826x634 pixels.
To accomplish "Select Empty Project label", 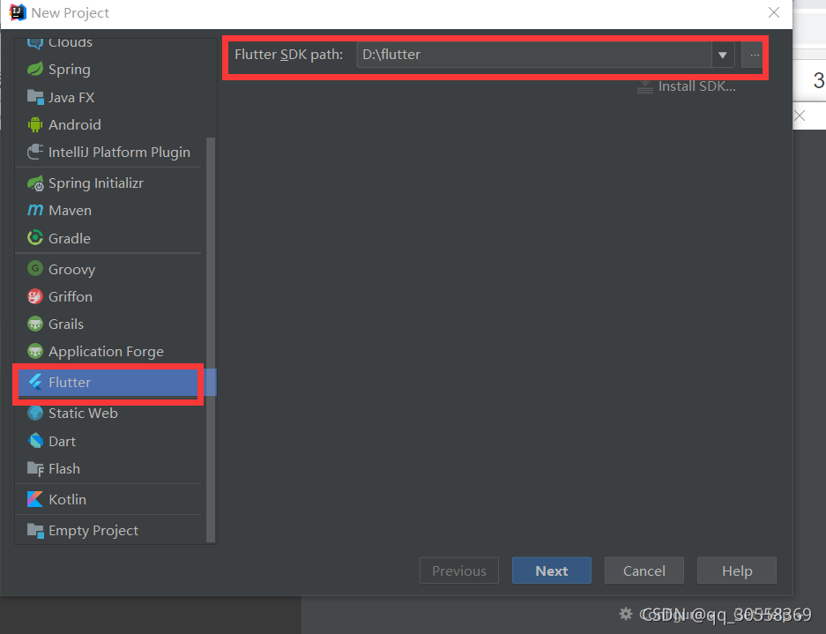I will (93, 531).
